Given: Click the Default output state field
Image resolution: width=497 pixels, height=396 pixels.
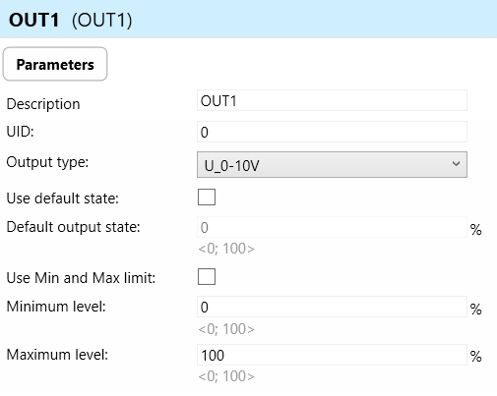Looking at the screenshot, I should coord(332,227).
